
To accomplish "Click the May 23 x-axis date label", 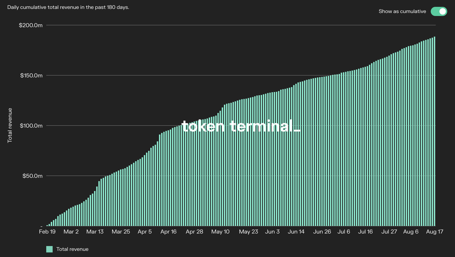I will [x=249, y=232].
